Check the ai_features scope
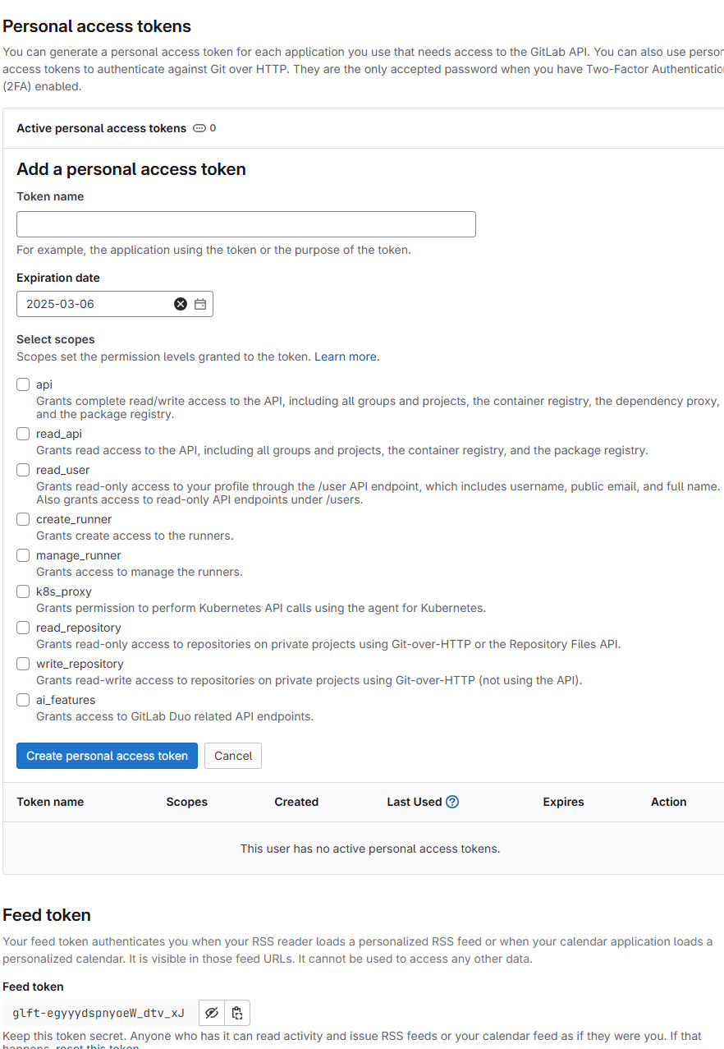 pos(22,699)
